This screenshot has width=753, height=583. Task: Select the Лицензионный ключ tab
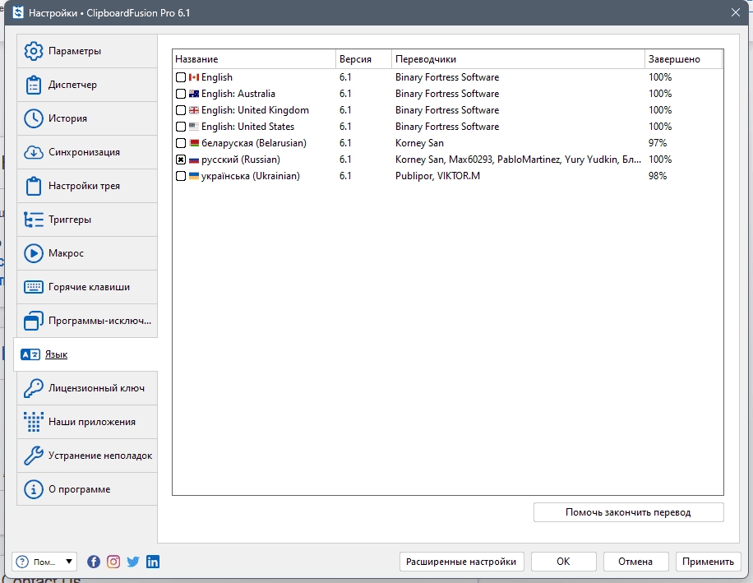point(87,388)
